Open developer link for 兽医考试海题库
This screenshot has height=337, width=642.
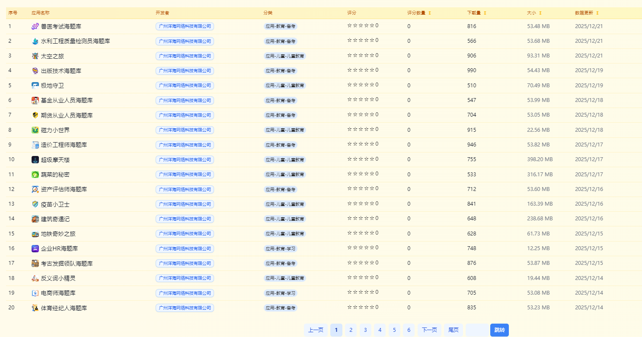pyautogui.click(x=185, y=26)
